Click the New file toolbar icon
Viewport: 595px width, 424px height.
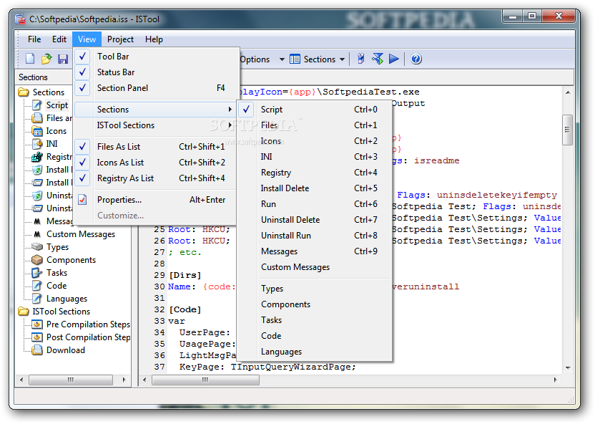[x=30, y=59]
